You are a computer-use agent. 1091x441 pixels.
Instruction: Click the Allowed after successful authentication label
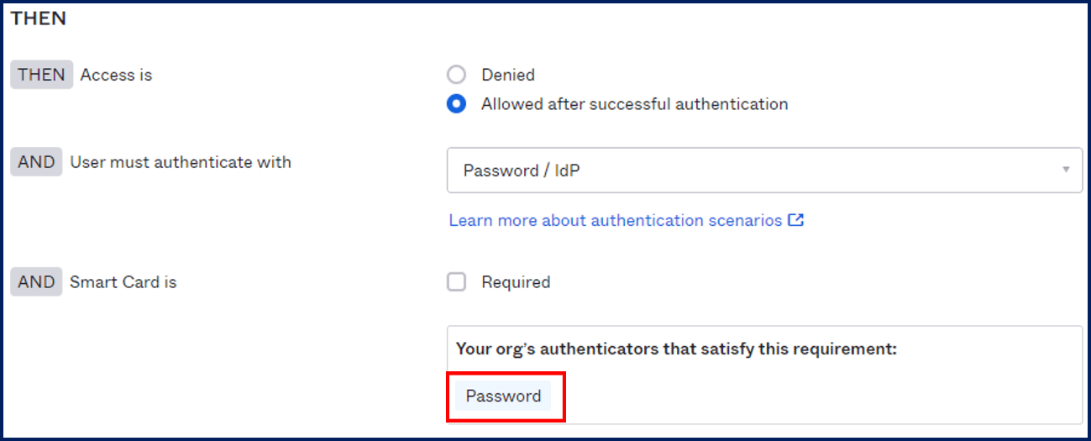635,104
